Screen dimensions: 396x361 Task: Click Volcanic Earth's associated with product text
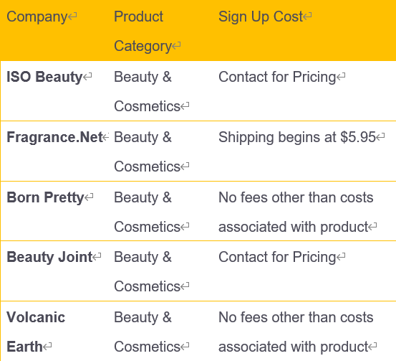click(x=293, y=347)
